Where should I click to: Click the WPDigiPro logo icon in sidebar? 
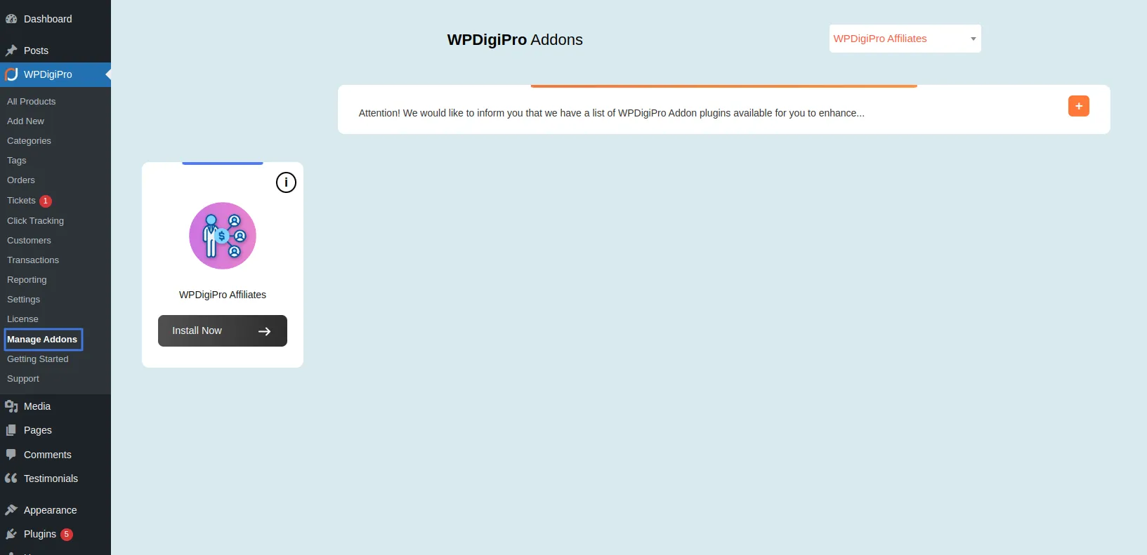point(11,74)
